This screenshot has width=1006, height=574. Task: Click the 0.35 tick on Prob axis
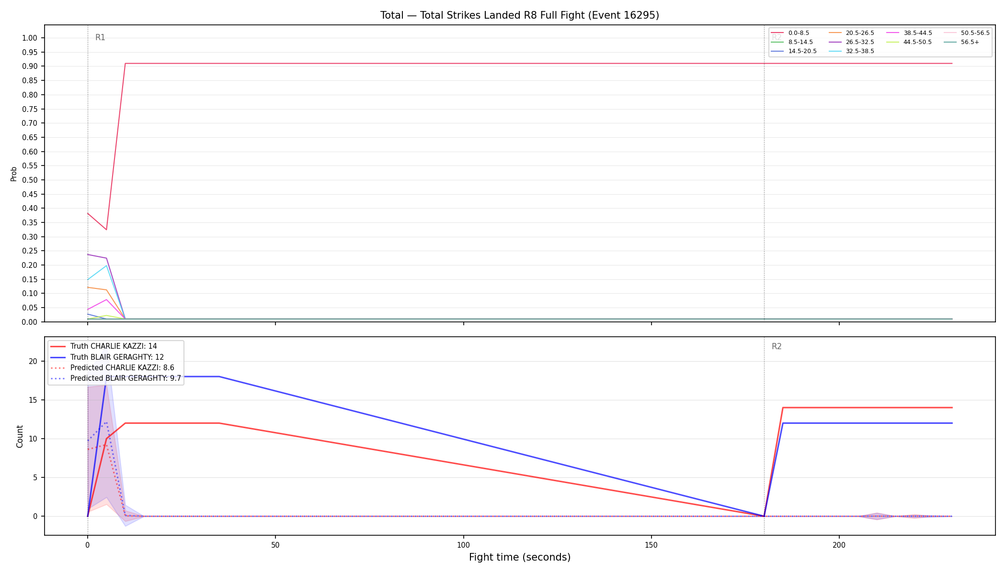point(29,222)
